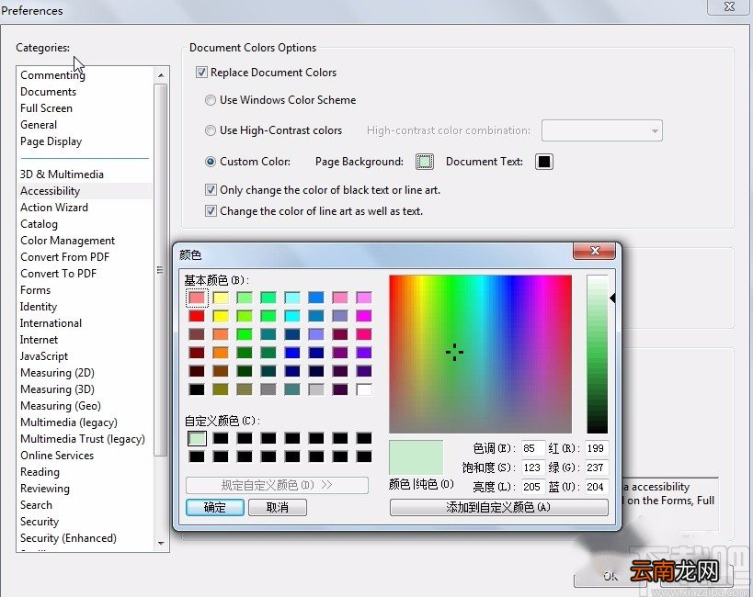Select Multimedia (legacy) category
This screenshot has height=597, width=753.
pos(69,422)
